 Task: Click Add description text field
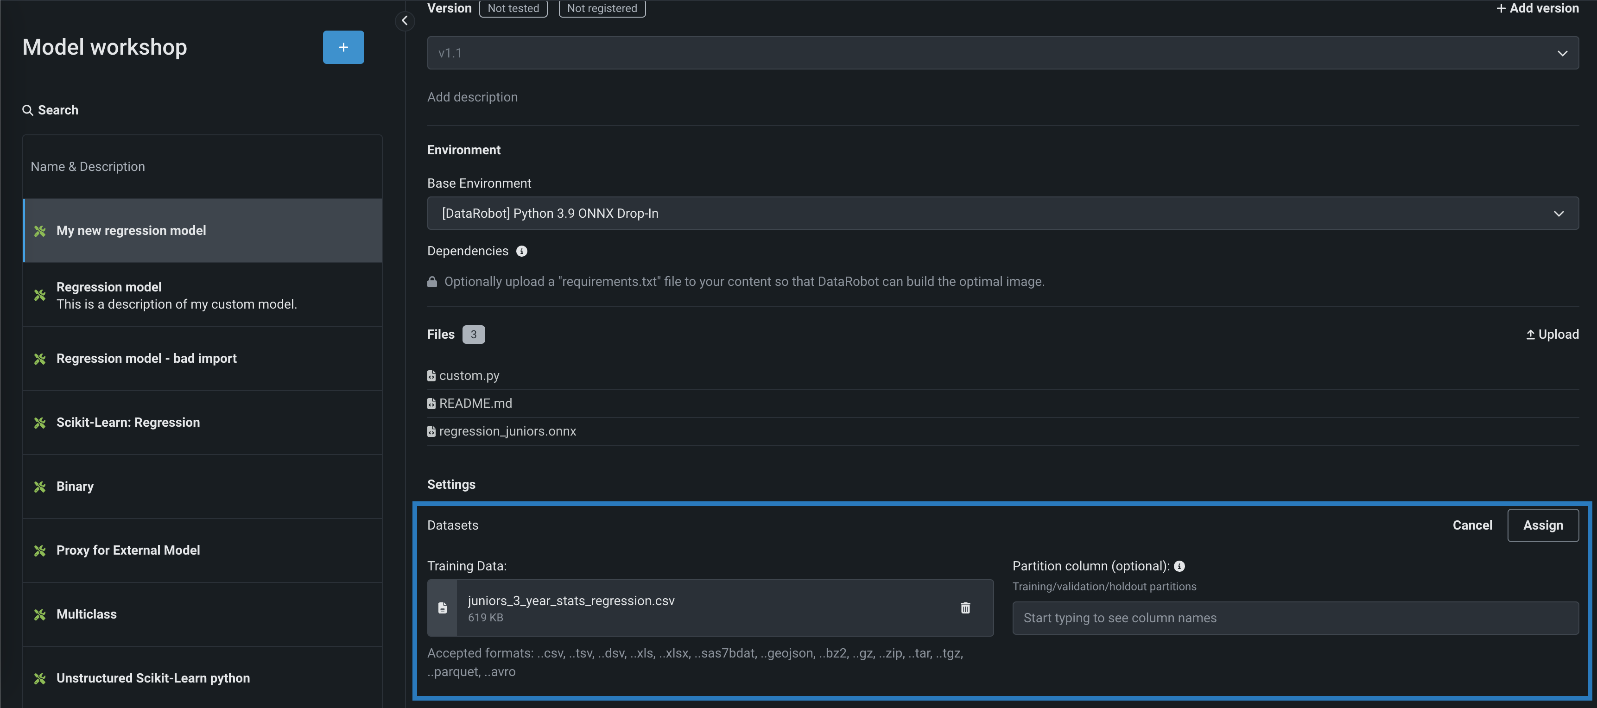coord(472,97)
